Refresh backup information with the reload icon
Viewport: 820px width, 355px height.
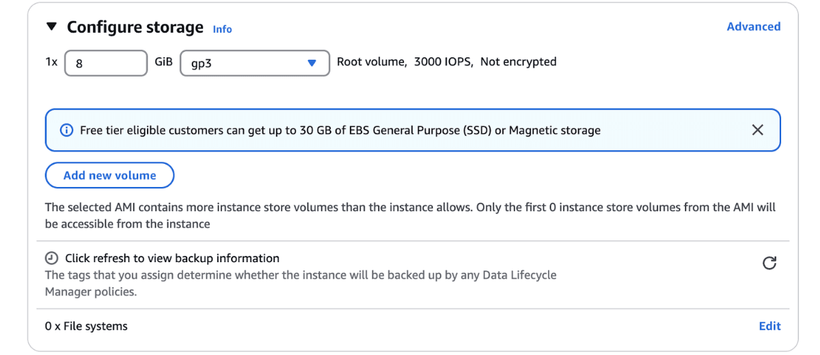[x=769, y=263]
